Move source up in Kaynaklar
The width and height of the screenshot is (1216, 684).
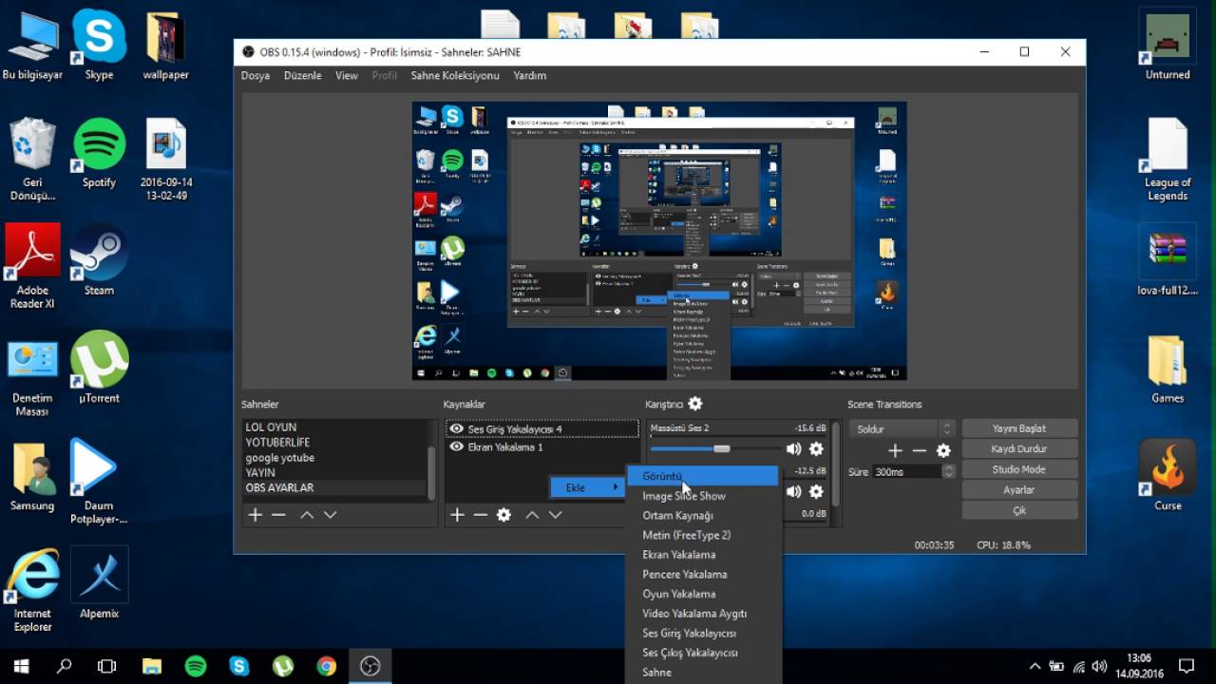(532, 514)
